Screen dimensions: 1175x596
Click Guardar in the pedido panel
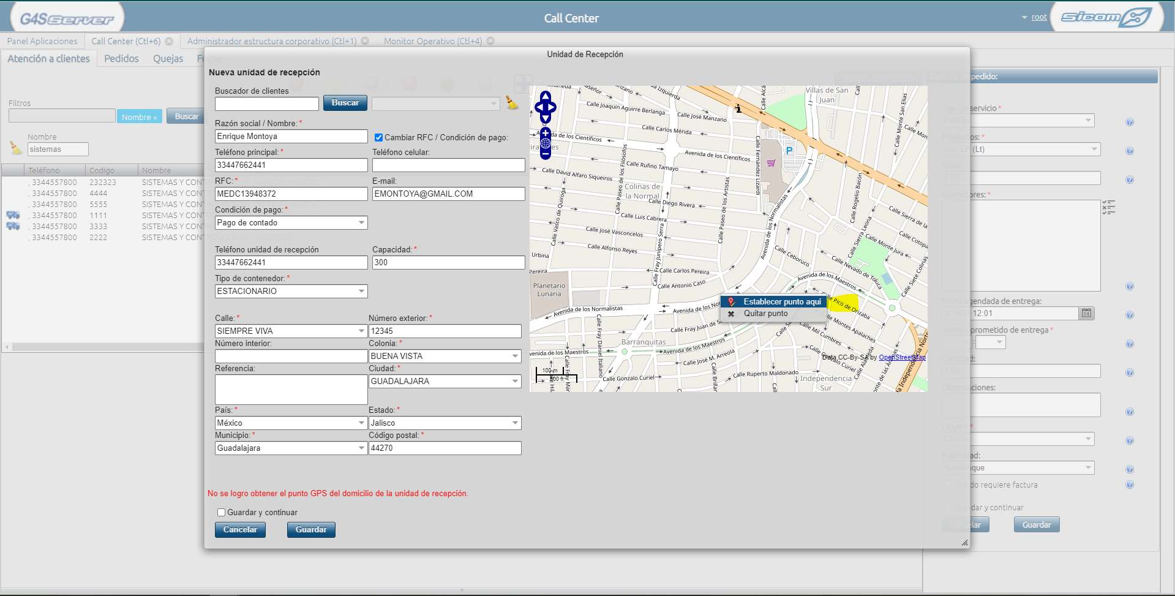tap(1037, 525)
